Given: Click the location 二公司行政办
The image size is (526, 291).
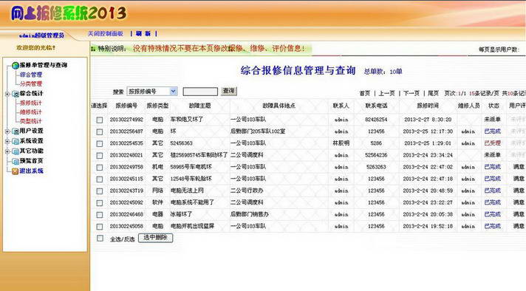Looking at the screenshot, I should 247,191.
